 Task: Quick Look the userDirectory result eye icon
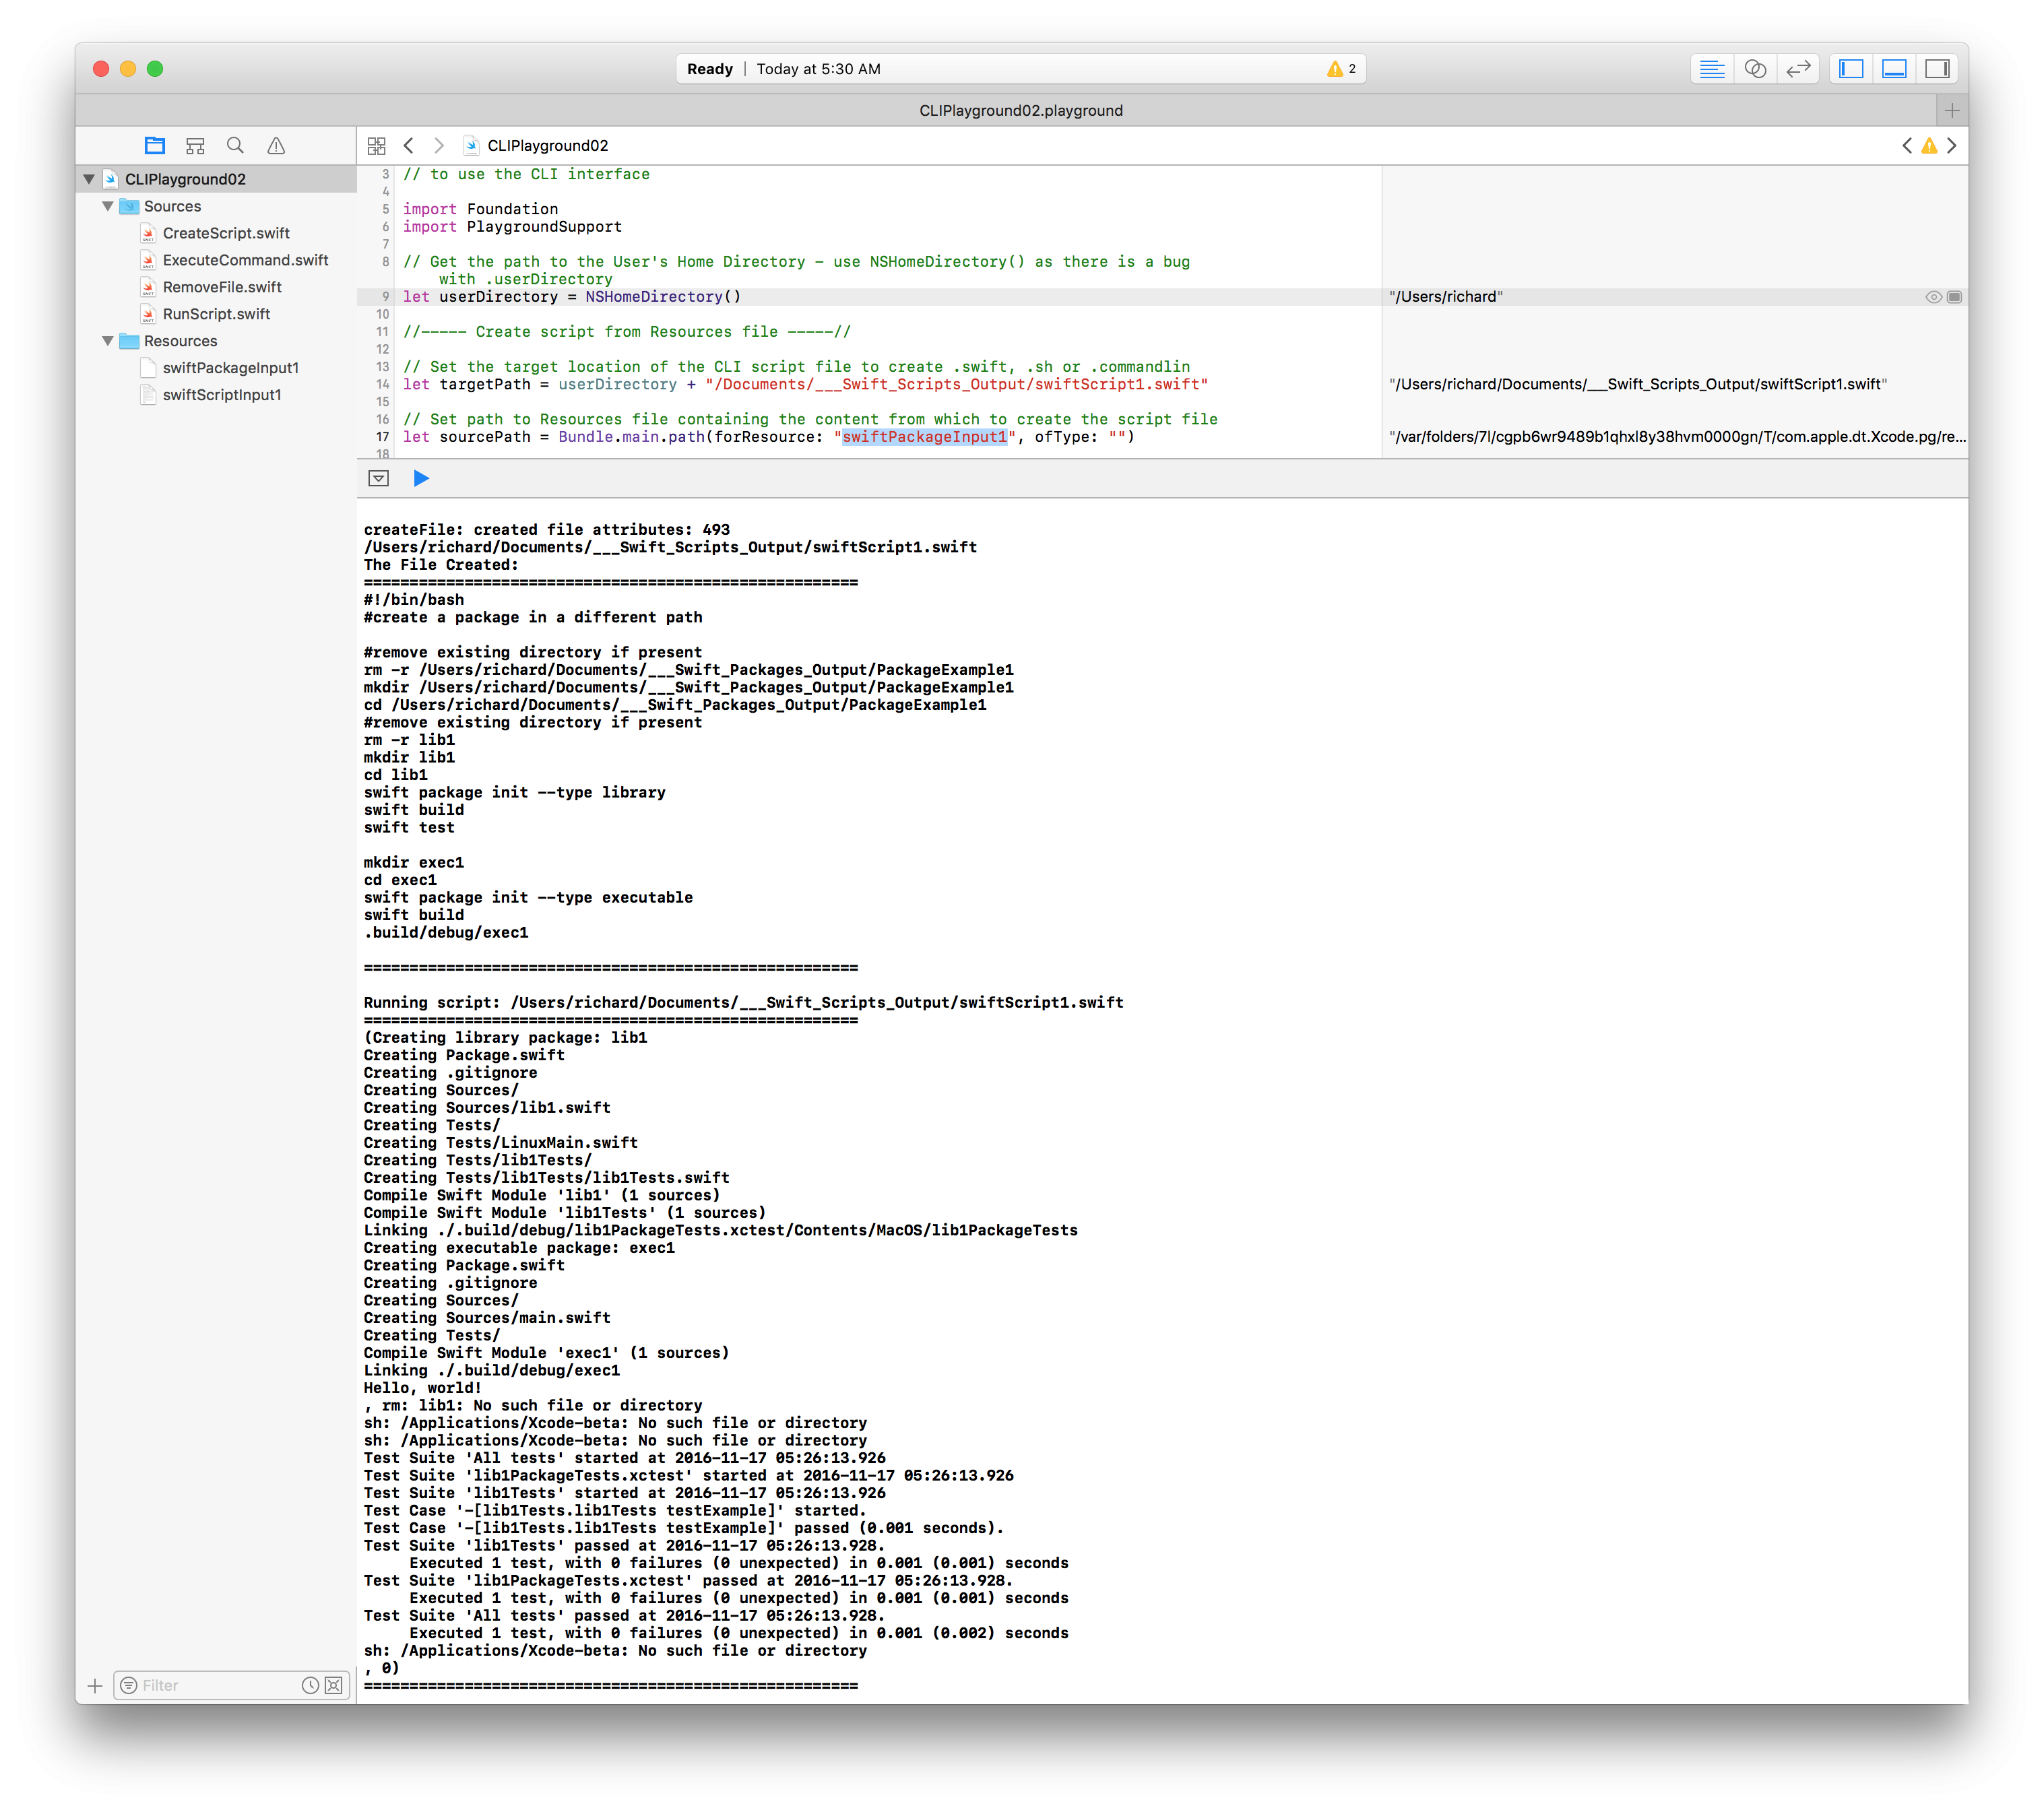click(x=1933, y=297)
